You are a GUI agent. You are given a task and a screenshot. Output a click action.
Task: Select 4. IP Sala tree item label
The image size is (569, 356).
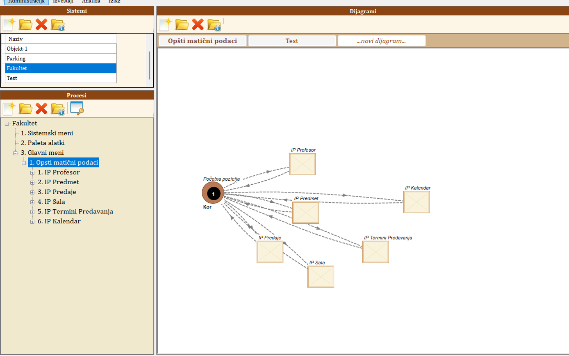point(51,202)
